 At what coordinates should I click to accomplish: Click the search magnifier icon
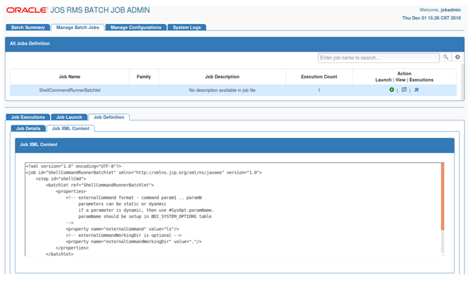446,58
